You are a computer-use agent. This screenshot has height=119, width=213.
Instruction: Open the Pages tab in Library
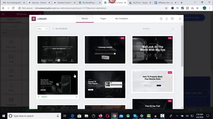[103, 19]
